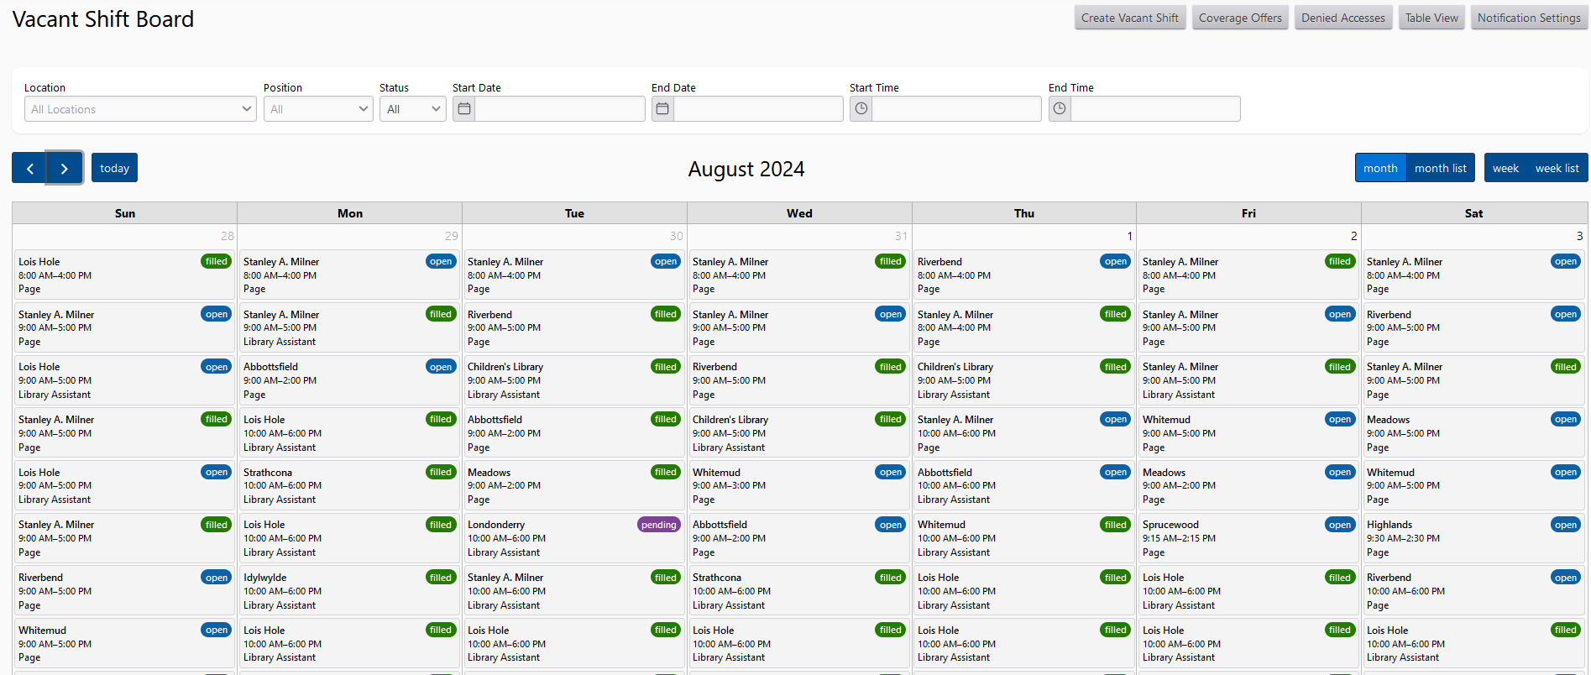Click the End Date input field
This screenshot has width=1591, height=675.
pos(758,109)
